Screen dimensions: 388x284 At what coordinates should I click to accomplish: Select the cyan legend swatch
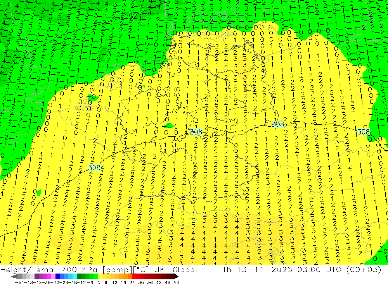pos(75,277)
